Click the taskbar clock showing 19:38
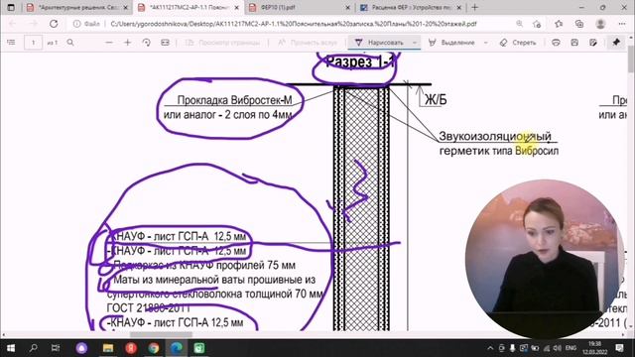 [594, 348]
